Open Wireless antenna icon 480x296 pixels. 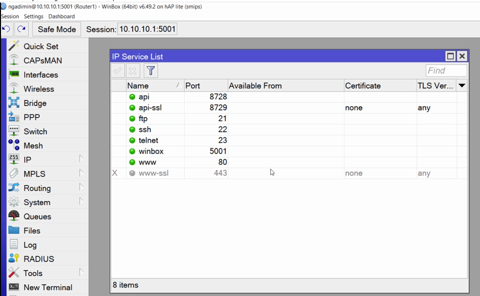click(x=14, y=89)
